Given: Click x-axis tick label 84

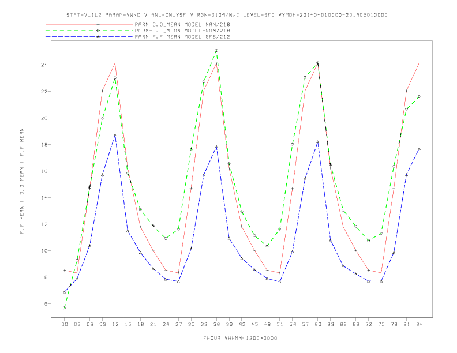Looking at the screenshot, I should point(419,324).
